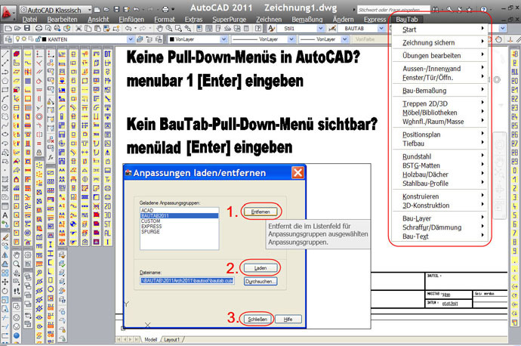Image resolution: width=521 pixels, height=346 pixels.
Task: Select Zeichnung sichern in the BauTab menu
Action: (440, 42)
